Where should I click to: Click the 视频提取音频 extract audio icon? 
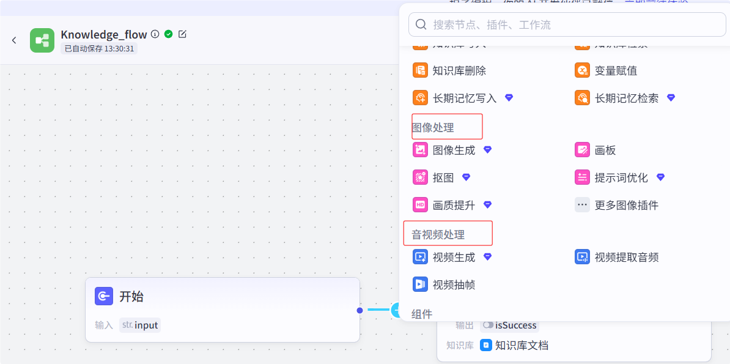[582, 257]
